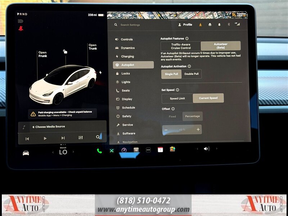Increase cabin temperature with right chevron
This screenshot has width=288, height=216.
[x=73, y=152]
